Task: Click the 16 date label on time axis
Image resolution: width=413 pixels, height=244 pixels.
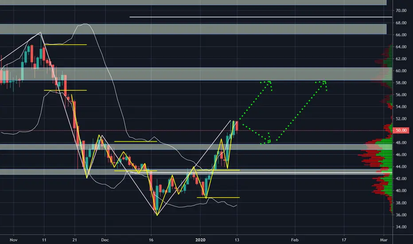Action: click(151, 240)
